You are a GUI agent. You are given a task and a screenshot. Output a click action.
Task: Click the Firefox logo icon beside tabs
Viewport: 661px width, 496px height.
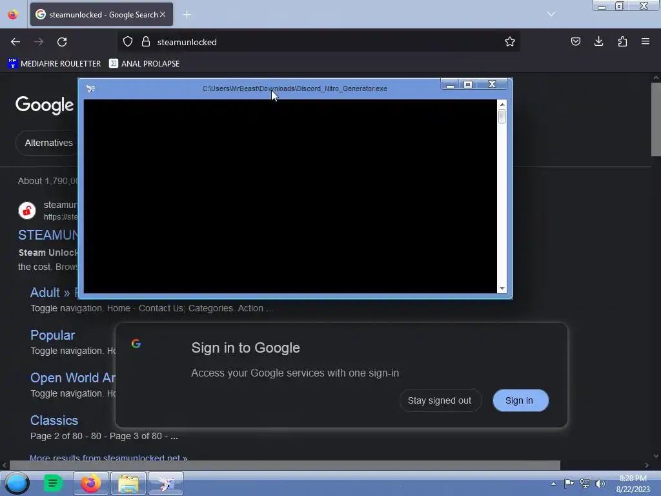pyautogui.click(x=13, y=15)
